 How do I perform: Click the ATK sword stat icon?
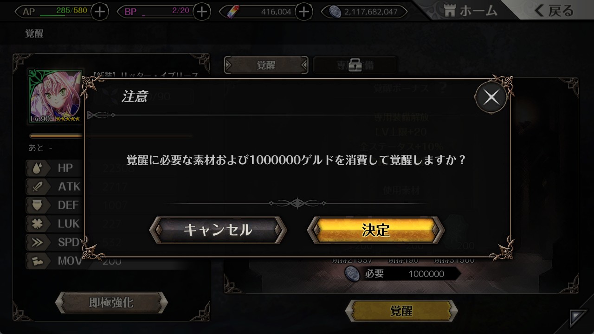click(37, 186)
